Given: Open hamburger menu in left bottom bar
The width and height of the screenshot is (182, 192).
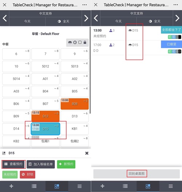Looking at the screenshot, I should (80, 186).
